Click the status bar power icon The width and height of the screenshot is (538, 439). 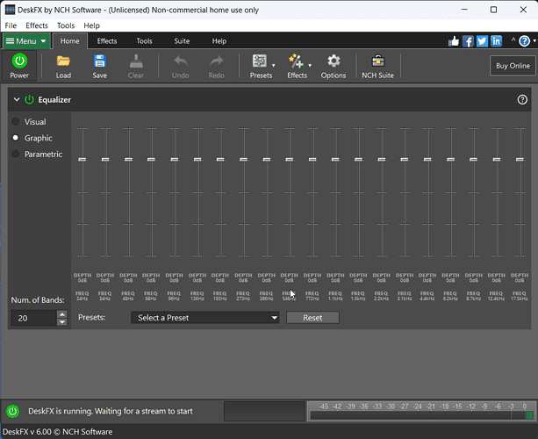tap(12, 411)
